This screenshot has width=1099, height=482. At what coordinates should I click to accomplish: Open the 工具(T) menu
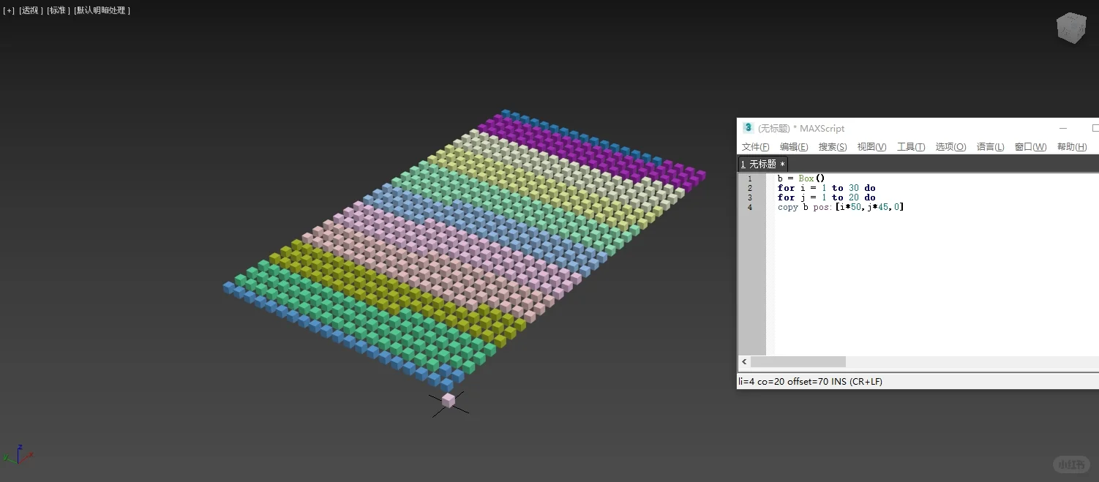coord(911,146)
